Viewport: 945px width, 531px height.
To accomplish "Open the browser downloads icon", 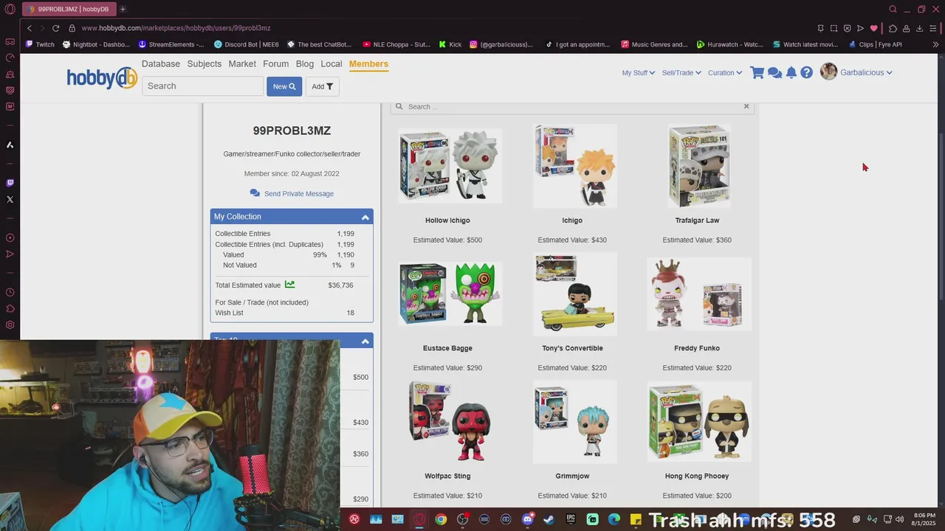I will 919,28.
